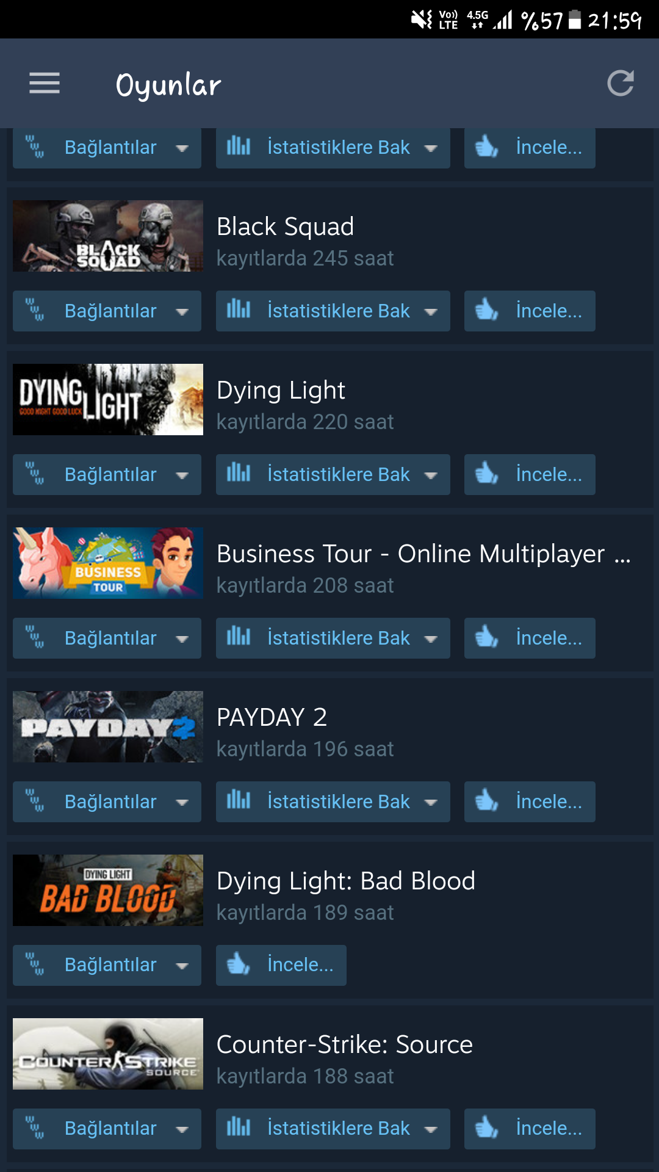
Task: Tap the refresh icon in header
Action: click(621, 83)
